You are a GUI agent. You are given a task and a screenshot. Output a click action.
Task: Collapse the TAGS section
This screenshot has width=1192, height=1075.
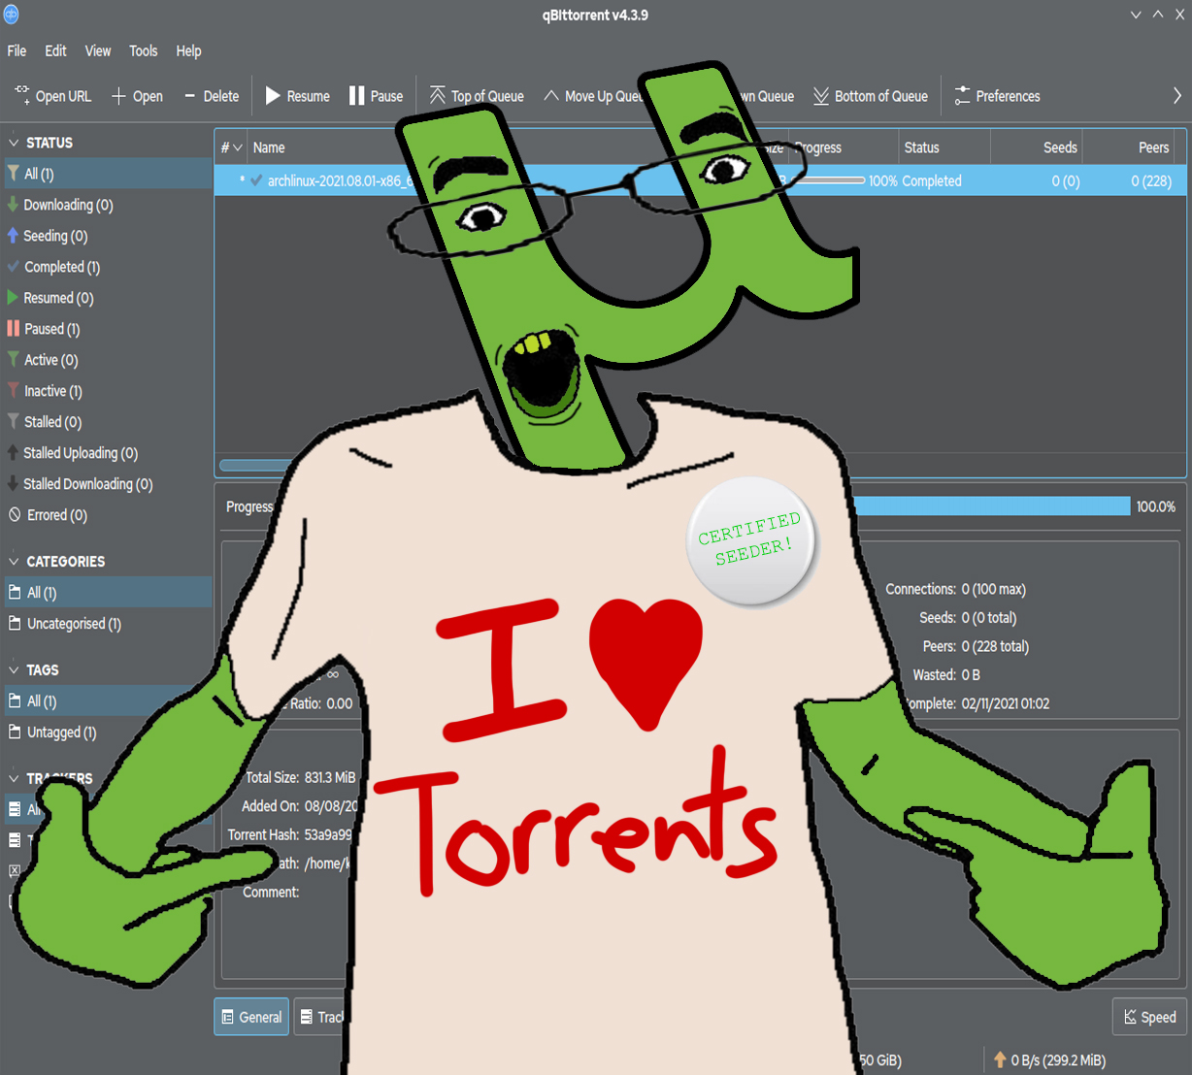click(14, 670)
